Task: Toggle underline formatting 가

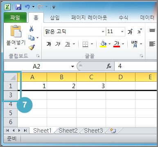Action: 68,44
